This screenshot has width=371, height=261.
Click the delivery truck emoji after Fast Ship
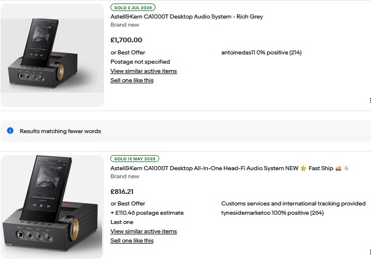338,168
